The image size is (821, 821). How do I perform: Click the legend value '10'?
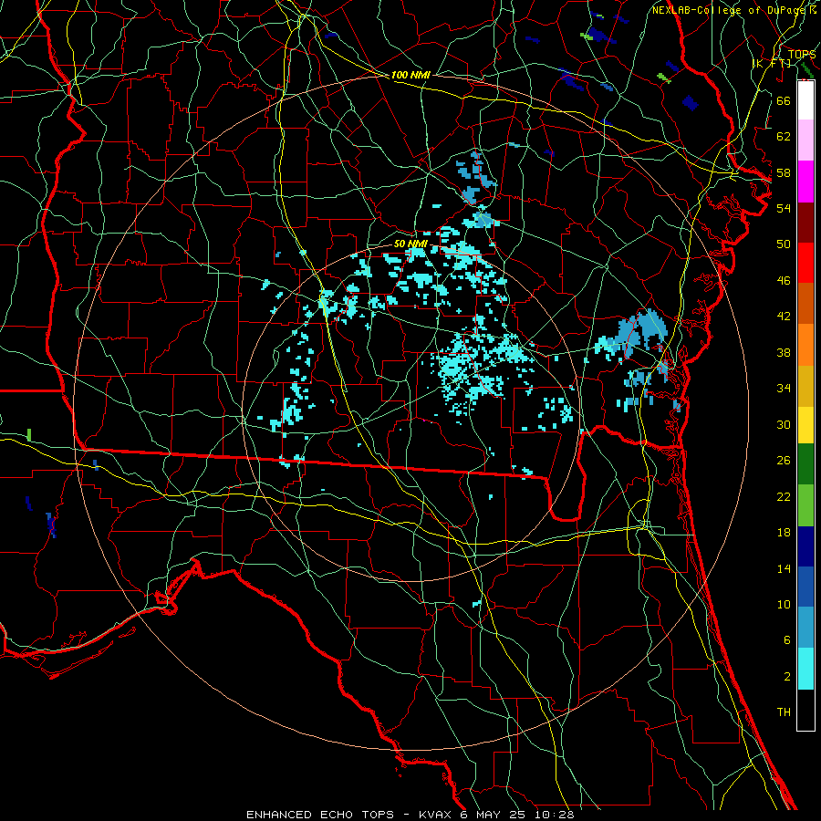784,605
